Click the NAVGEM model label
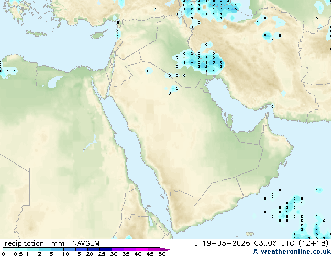Viewport: 332px width, 256px height. pyautogui.click(x=85, y=243)
